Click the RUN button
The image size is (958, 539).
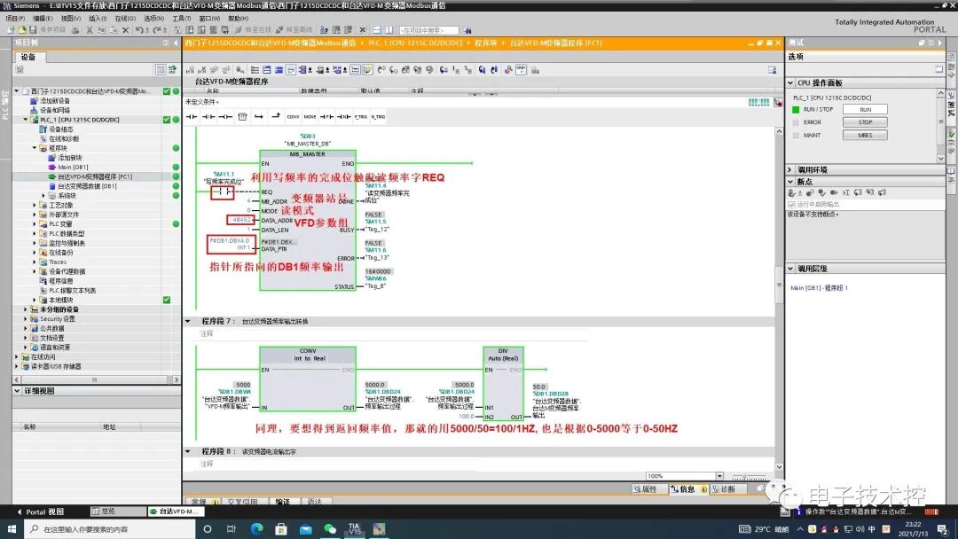pyautogui.click(x=865, y=109)
